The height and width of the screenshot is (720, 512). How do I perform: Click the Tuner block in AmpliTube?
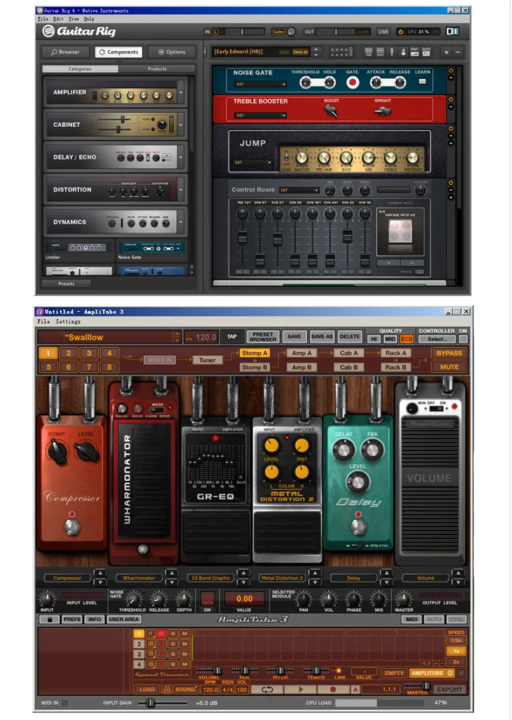click(x=207, y=360)
